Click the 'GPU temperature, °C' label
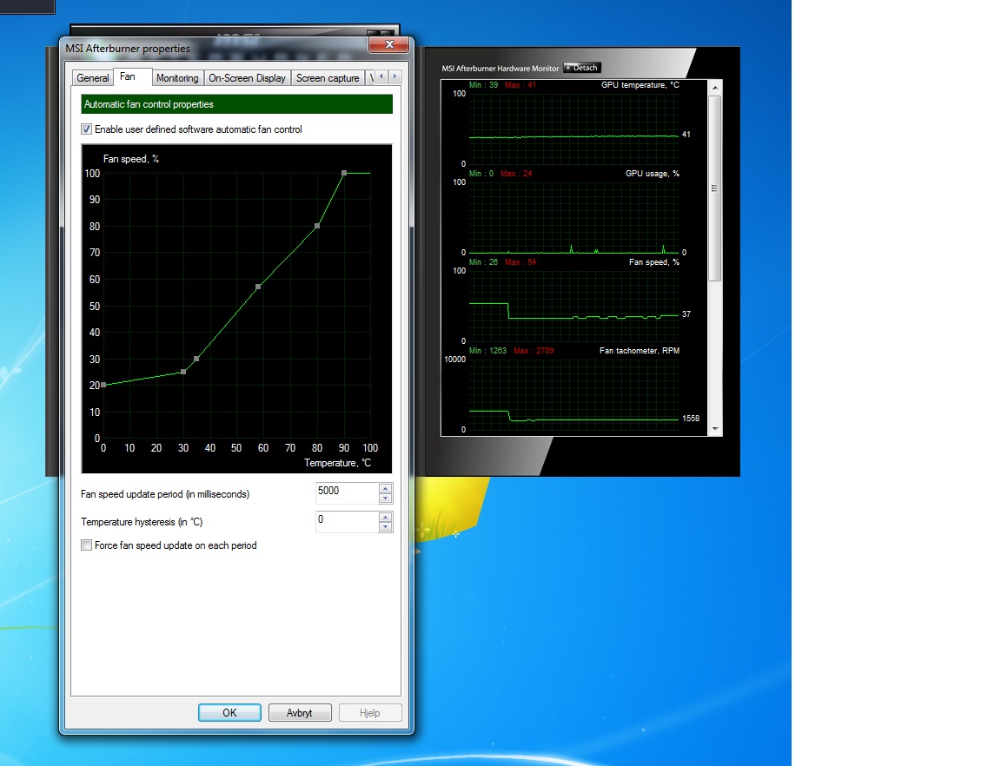Image resolution: width=1001 pixels, height=766 pixels. pyautogui.click(x=640, y=85)
